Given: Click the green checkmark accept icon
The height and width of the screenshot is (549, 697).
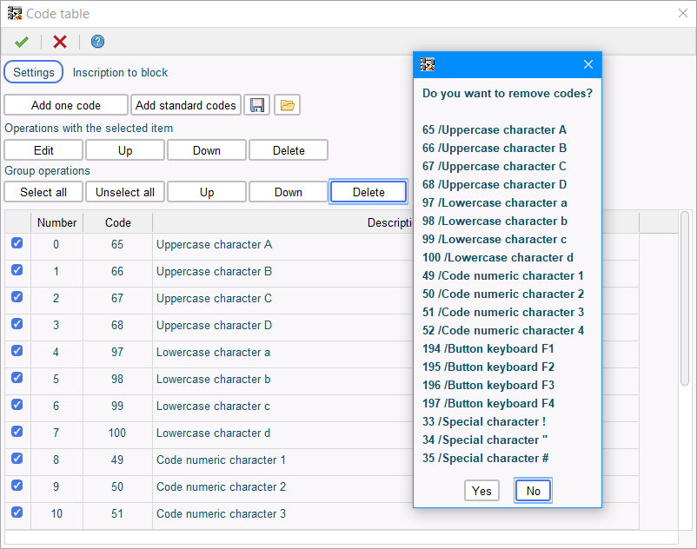Looking at the screenshot, I should [22, 42].
